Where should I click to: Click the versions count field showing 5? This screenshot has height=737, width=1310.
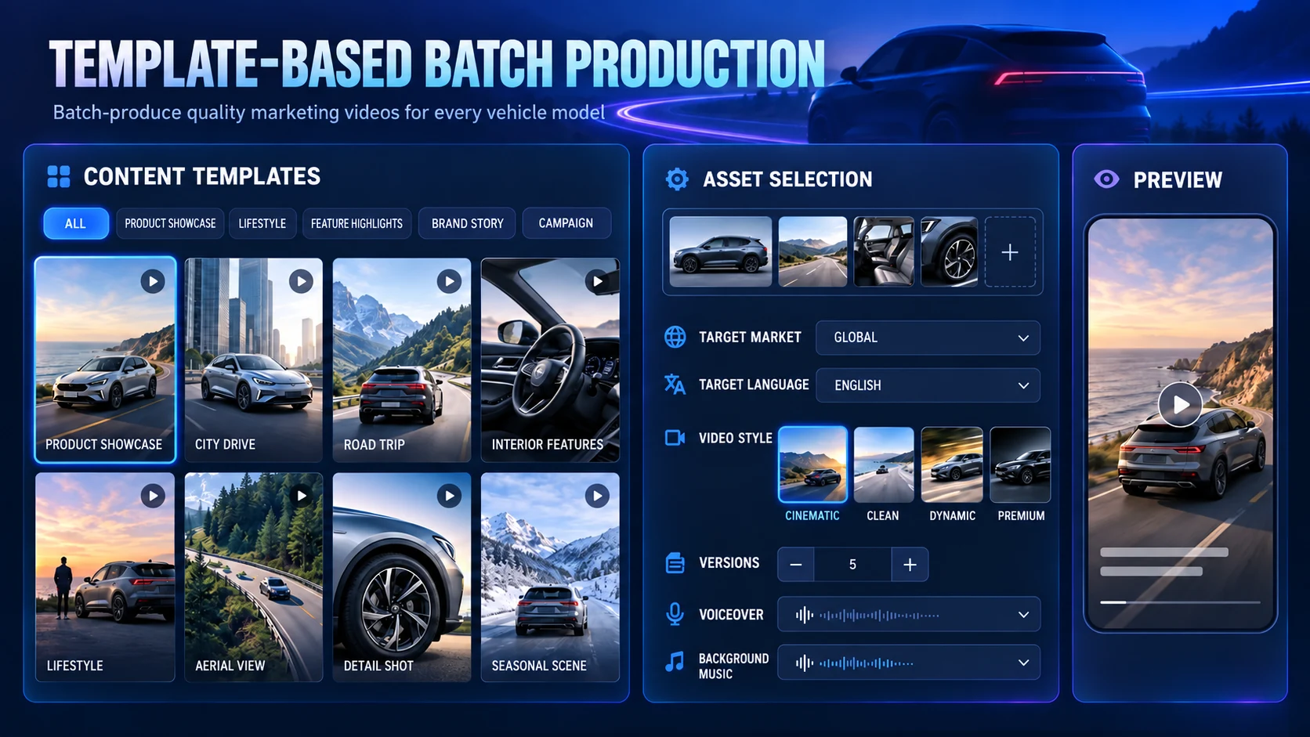pyautogui.click(x=852, y=565)
